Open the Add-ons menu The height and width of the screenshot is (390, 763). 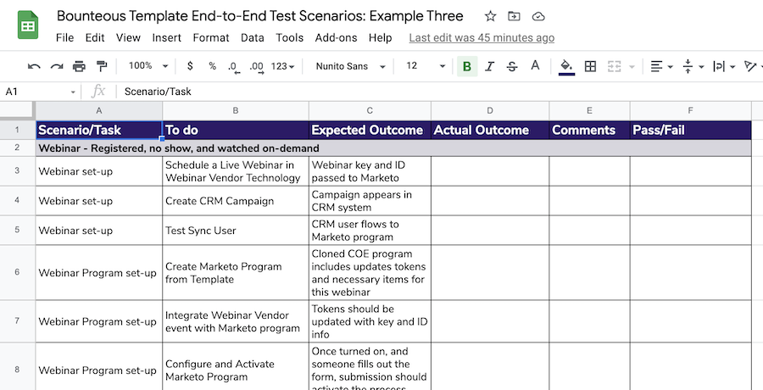(x=337, y=38)
